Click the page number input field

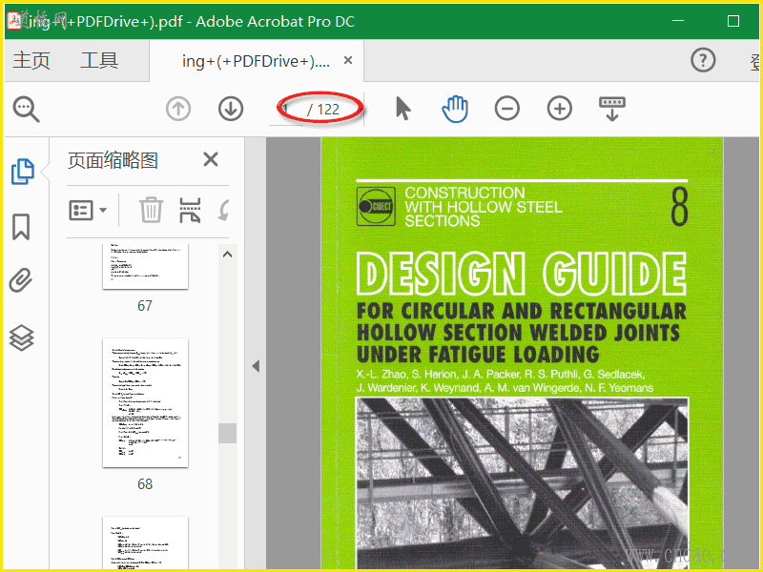coord(287,110)
